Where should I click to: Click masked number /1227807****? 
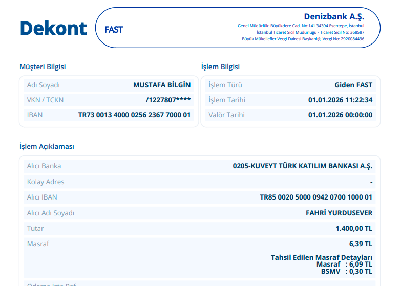pos(168,100)
